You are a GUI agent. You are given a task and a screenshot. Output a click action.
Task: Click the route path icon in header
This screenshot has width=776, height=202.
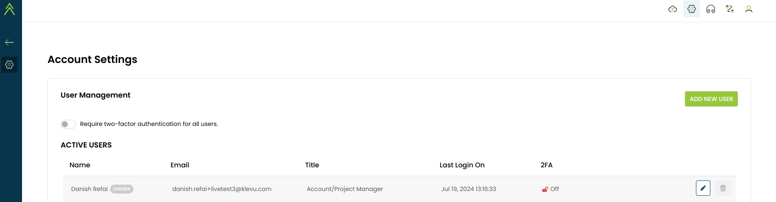coord(730,9)
